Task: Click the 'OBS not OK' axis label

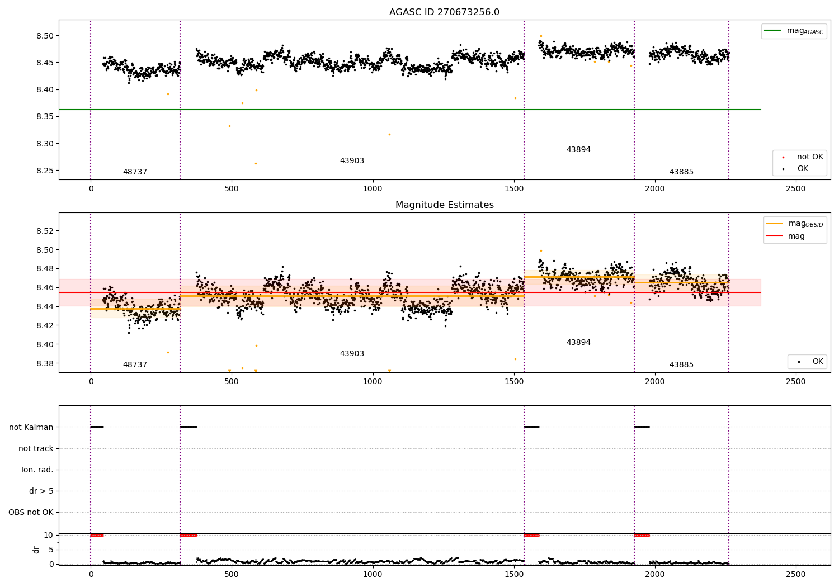Action: tap(31, 512)
